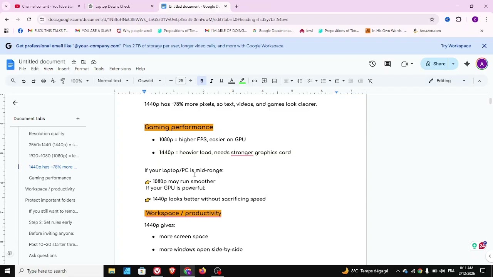Add a new document tab with plus
Viewport: 493px width, 277px height.
pyautogui.click(x=78, y=118)
